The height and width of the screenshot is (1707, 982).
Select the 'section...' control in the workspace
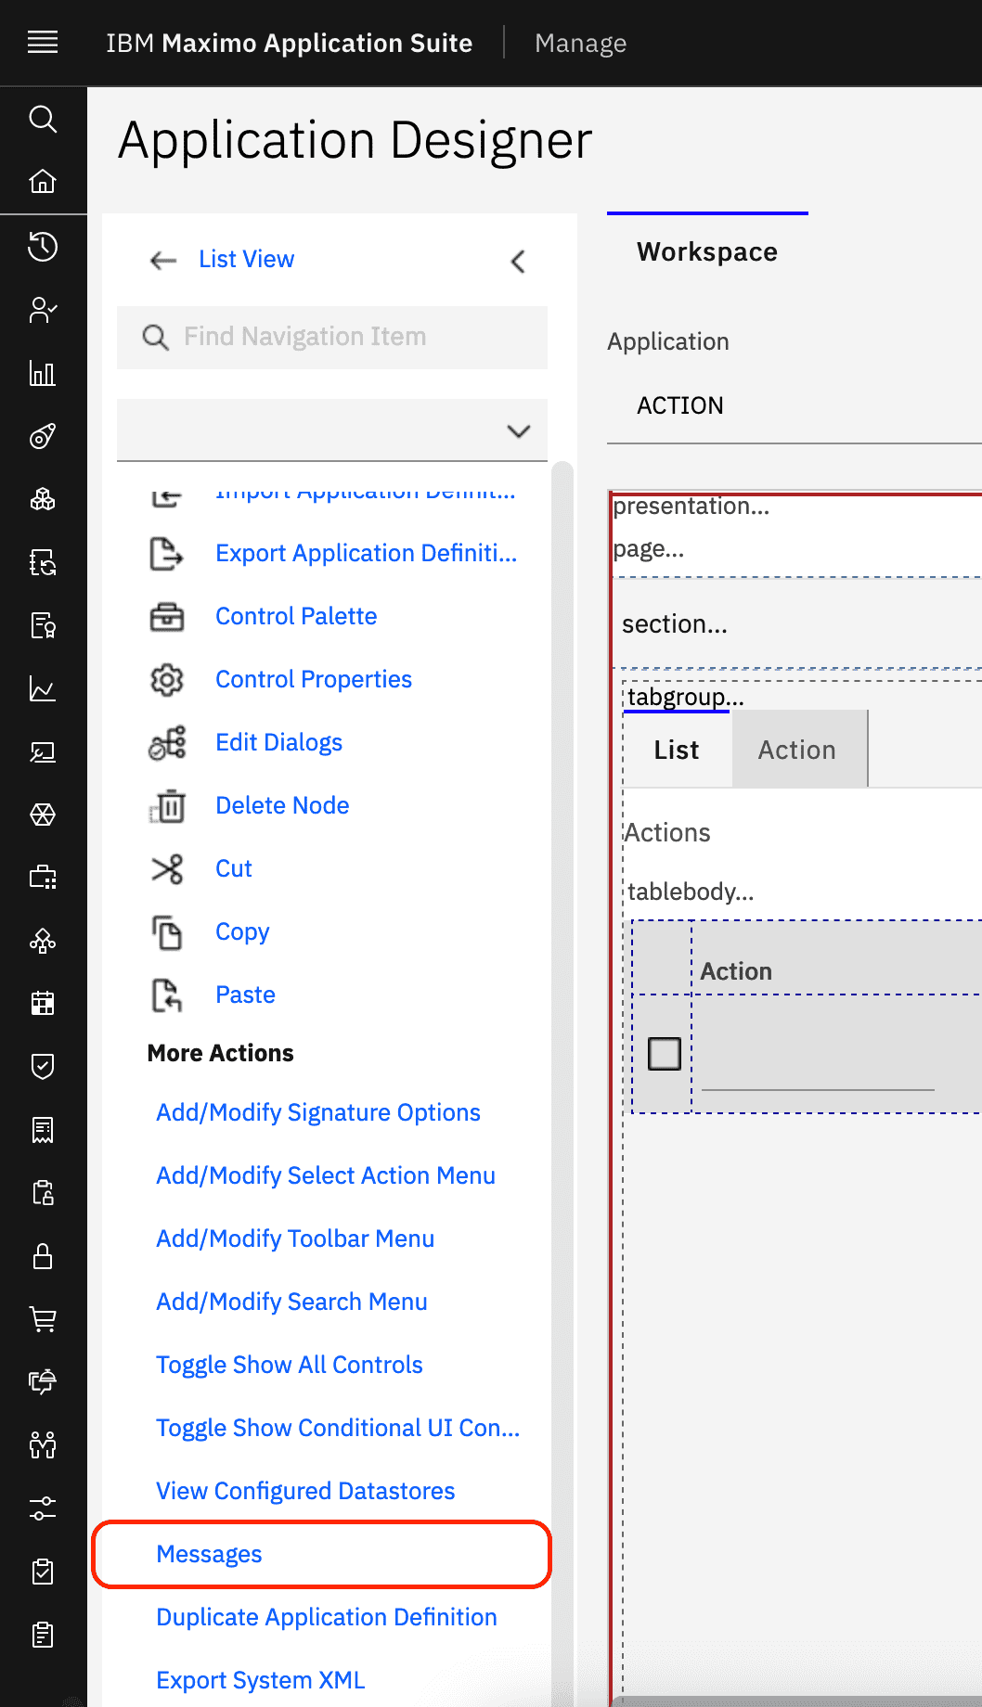[675, 624]
